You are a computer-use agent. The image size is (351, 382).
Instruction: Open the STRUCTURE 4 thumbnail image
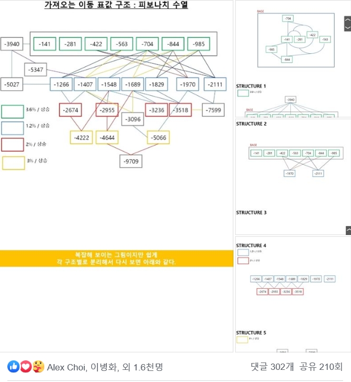[x=292, y=293]
